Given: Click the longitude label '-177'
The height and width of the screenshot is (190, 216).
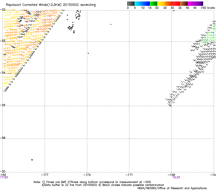Looking at the screenshot, I should (45, 175).
